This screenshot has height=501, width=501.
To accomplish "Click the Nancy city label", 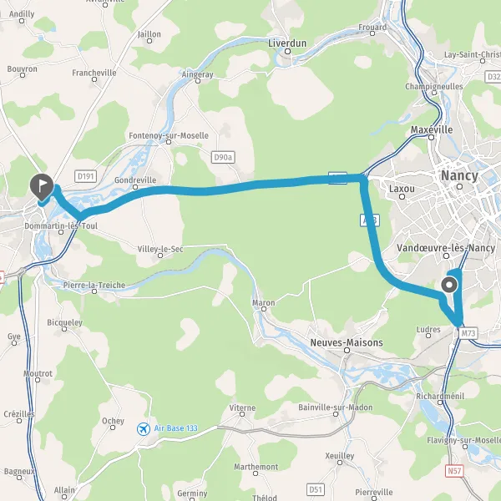I will [459, 175].
